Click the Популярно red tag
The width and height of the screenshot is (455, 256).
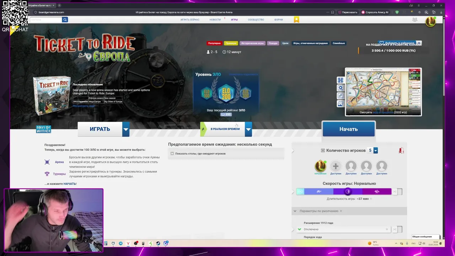[214, 43]
